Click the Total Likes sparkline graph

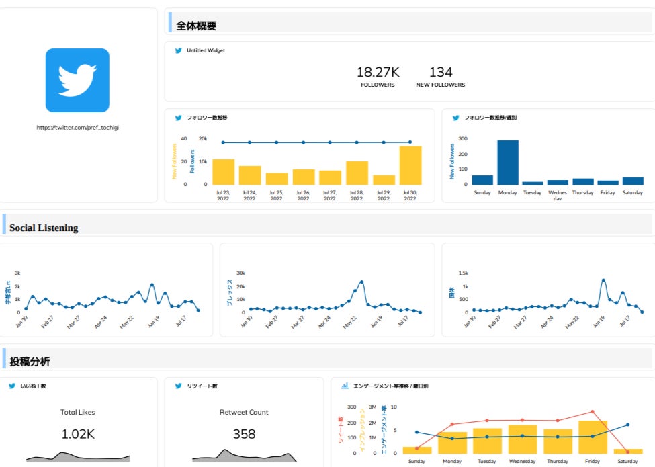coord(78,456)
